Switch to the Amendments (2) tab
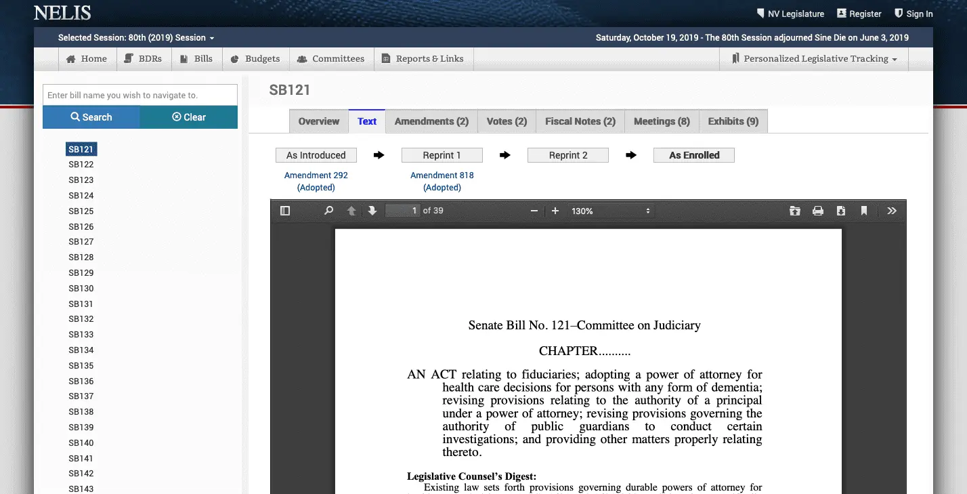This screenshot has height=494, width=967. 431,121
